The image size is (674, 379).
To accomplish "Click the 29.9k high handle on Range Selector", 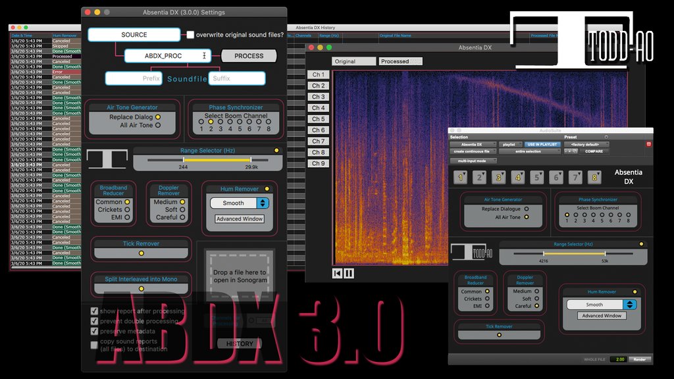I will pyautogui.click(x=251, y=159).
